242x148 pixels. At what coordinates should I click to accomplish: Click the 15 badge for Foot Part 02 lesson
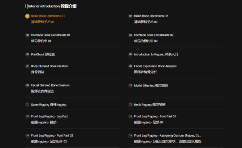coord(27,135)
